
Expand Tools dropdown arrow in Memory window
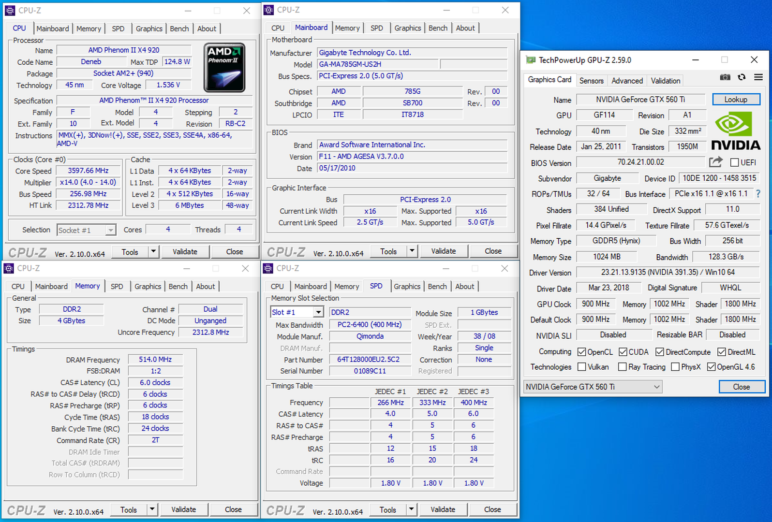pos(152,509)
